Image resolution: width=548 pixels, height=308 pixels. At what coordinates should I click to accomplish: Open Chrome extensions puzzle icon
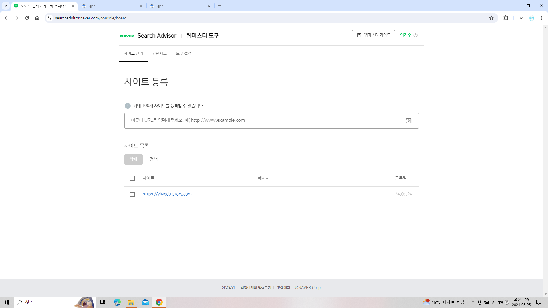(x=506, y=18)
